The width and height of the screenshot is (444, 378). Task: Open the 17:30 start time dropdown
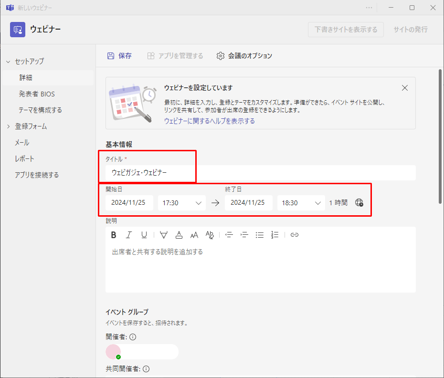[x=181, y=203]
